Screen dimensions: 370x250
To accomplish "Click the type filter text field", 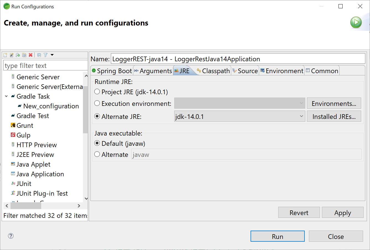I will (45, 65).
